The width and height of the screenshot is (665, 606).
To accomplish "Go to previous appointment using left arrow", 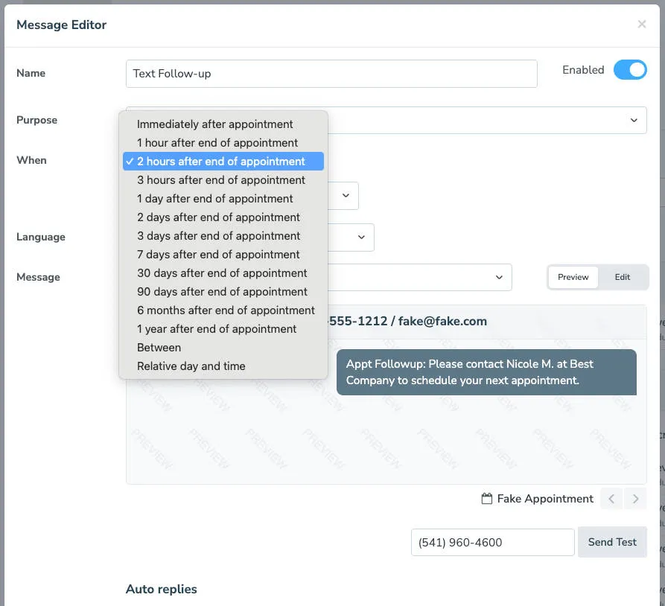I will [x=611, y=498].
